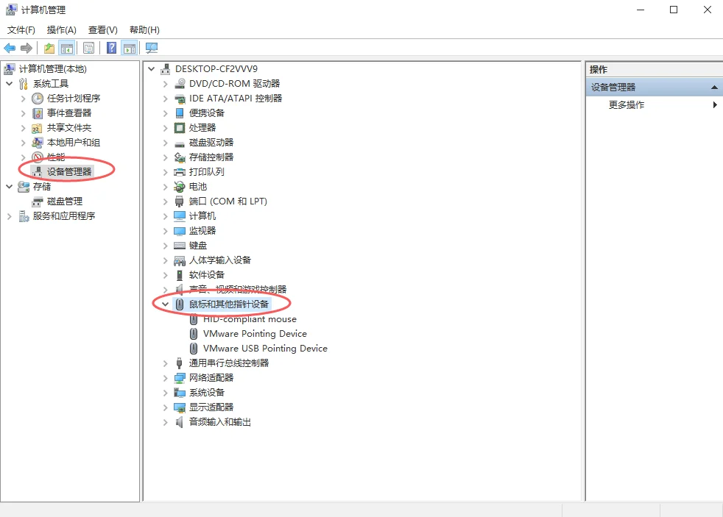This screenshot has height=517, width=723.
Task: Maximize the 计算机管理 window
Action: click(674, 10)
